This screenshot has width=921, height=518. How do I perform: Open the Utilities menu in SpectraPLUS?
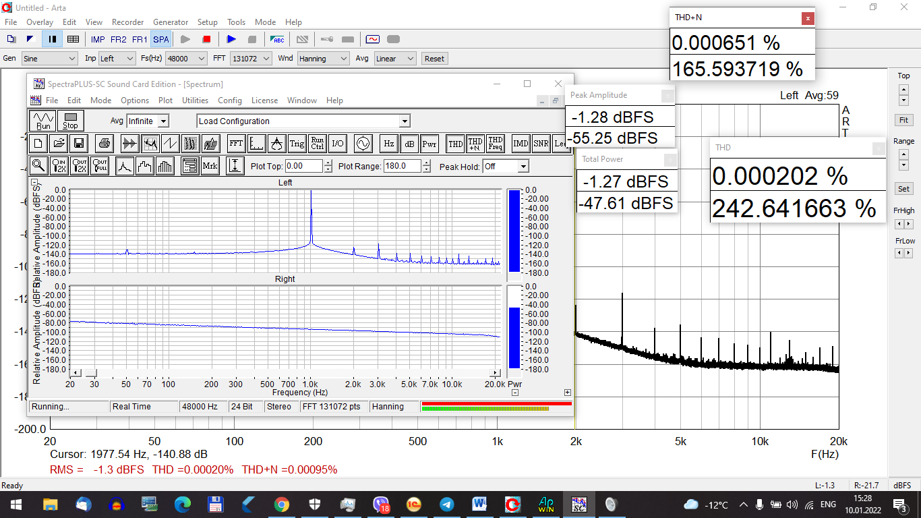point(195,100)
